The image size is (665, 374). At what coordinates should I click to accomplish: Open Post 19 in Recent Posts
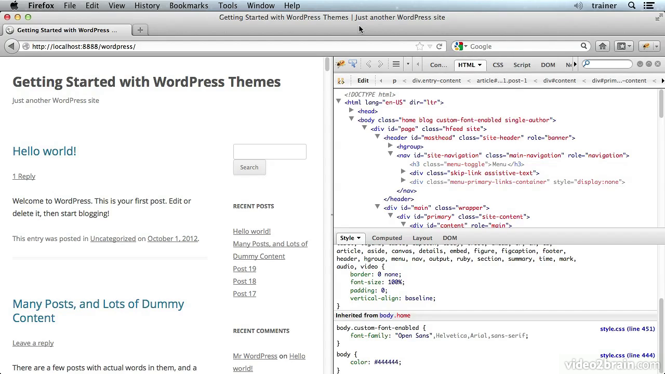(x=244, y=269)
